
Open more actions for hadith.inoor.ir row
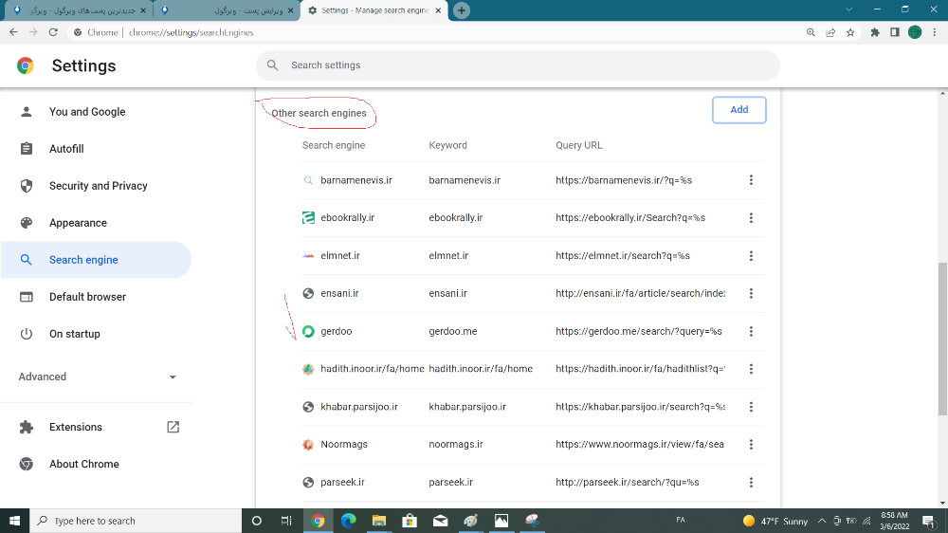(x=751, y=369)
